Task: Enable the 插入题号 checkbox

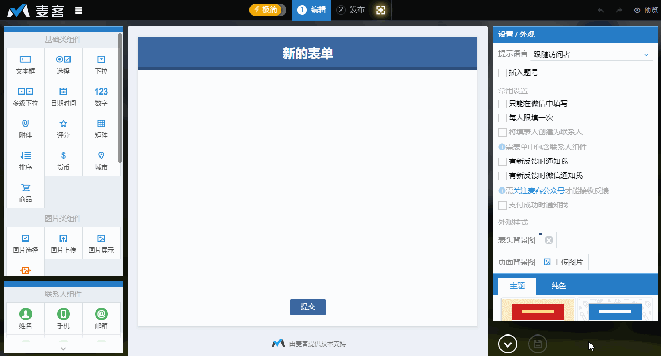Action: pyautogui.click(x=503, y=73)
